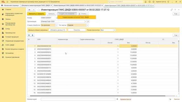This screenshot has height=102, width=182.
Task: Click the search field Поиск Ctrl+Shift+F
Action: (x=125, y=2)
